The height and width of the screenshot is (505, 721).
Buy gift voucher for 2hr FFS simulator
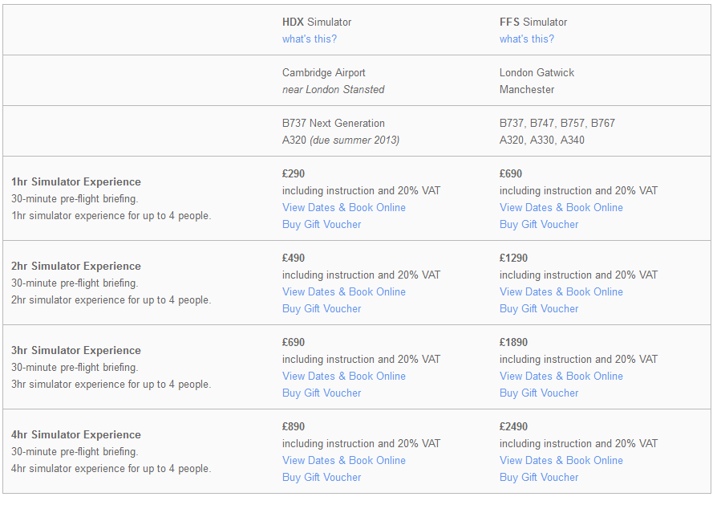point(539,308)
